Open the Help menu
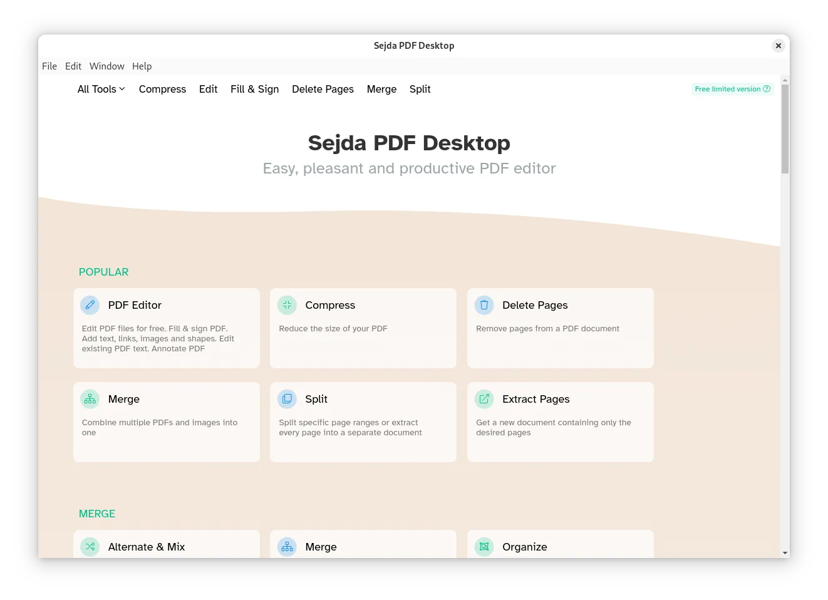Screen dimensions: 828x600 (142, 66)
